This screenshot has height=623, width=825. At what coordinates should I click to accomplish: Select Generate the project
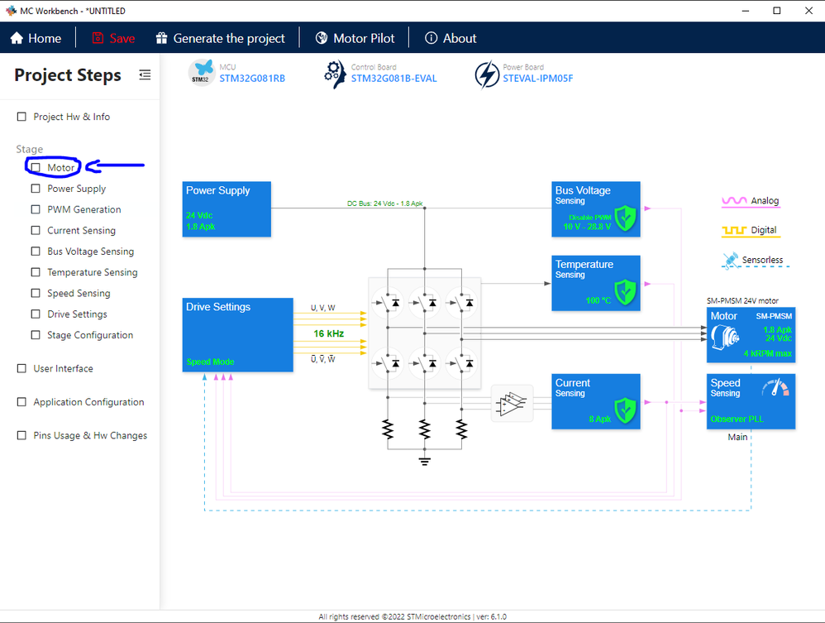(221, 38)
